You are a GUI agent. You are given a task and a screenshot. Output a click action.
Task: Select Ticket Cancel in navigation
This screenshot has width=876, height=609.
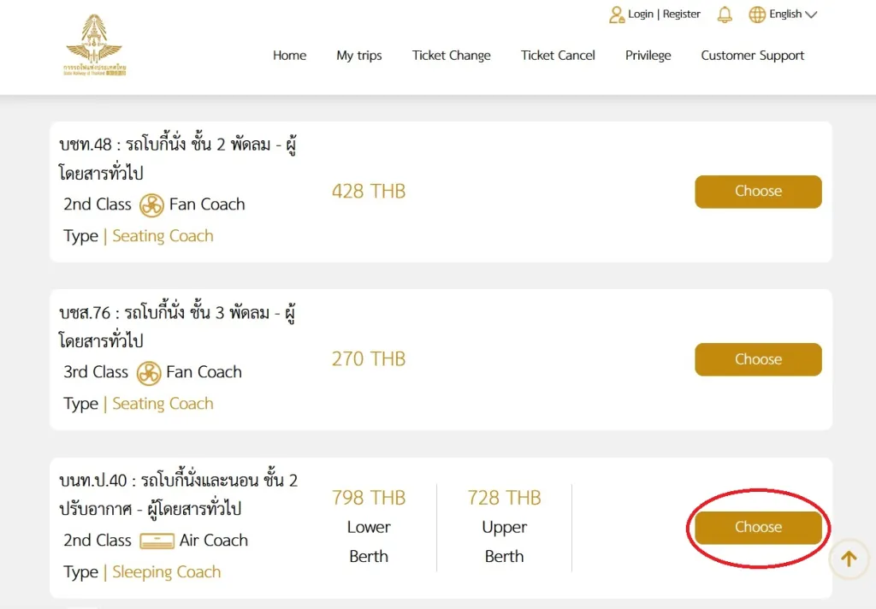558,56
